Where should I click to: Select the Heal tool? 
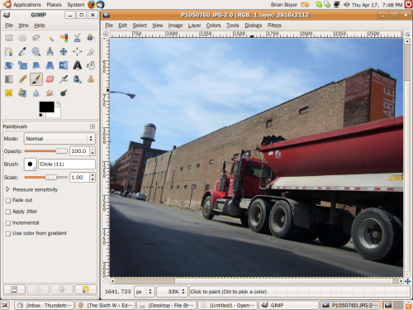click(9, 93)
